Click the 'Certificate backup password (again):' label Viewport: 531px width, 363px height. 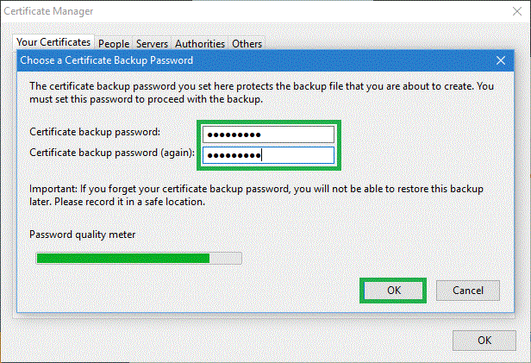tap(112, 153)
